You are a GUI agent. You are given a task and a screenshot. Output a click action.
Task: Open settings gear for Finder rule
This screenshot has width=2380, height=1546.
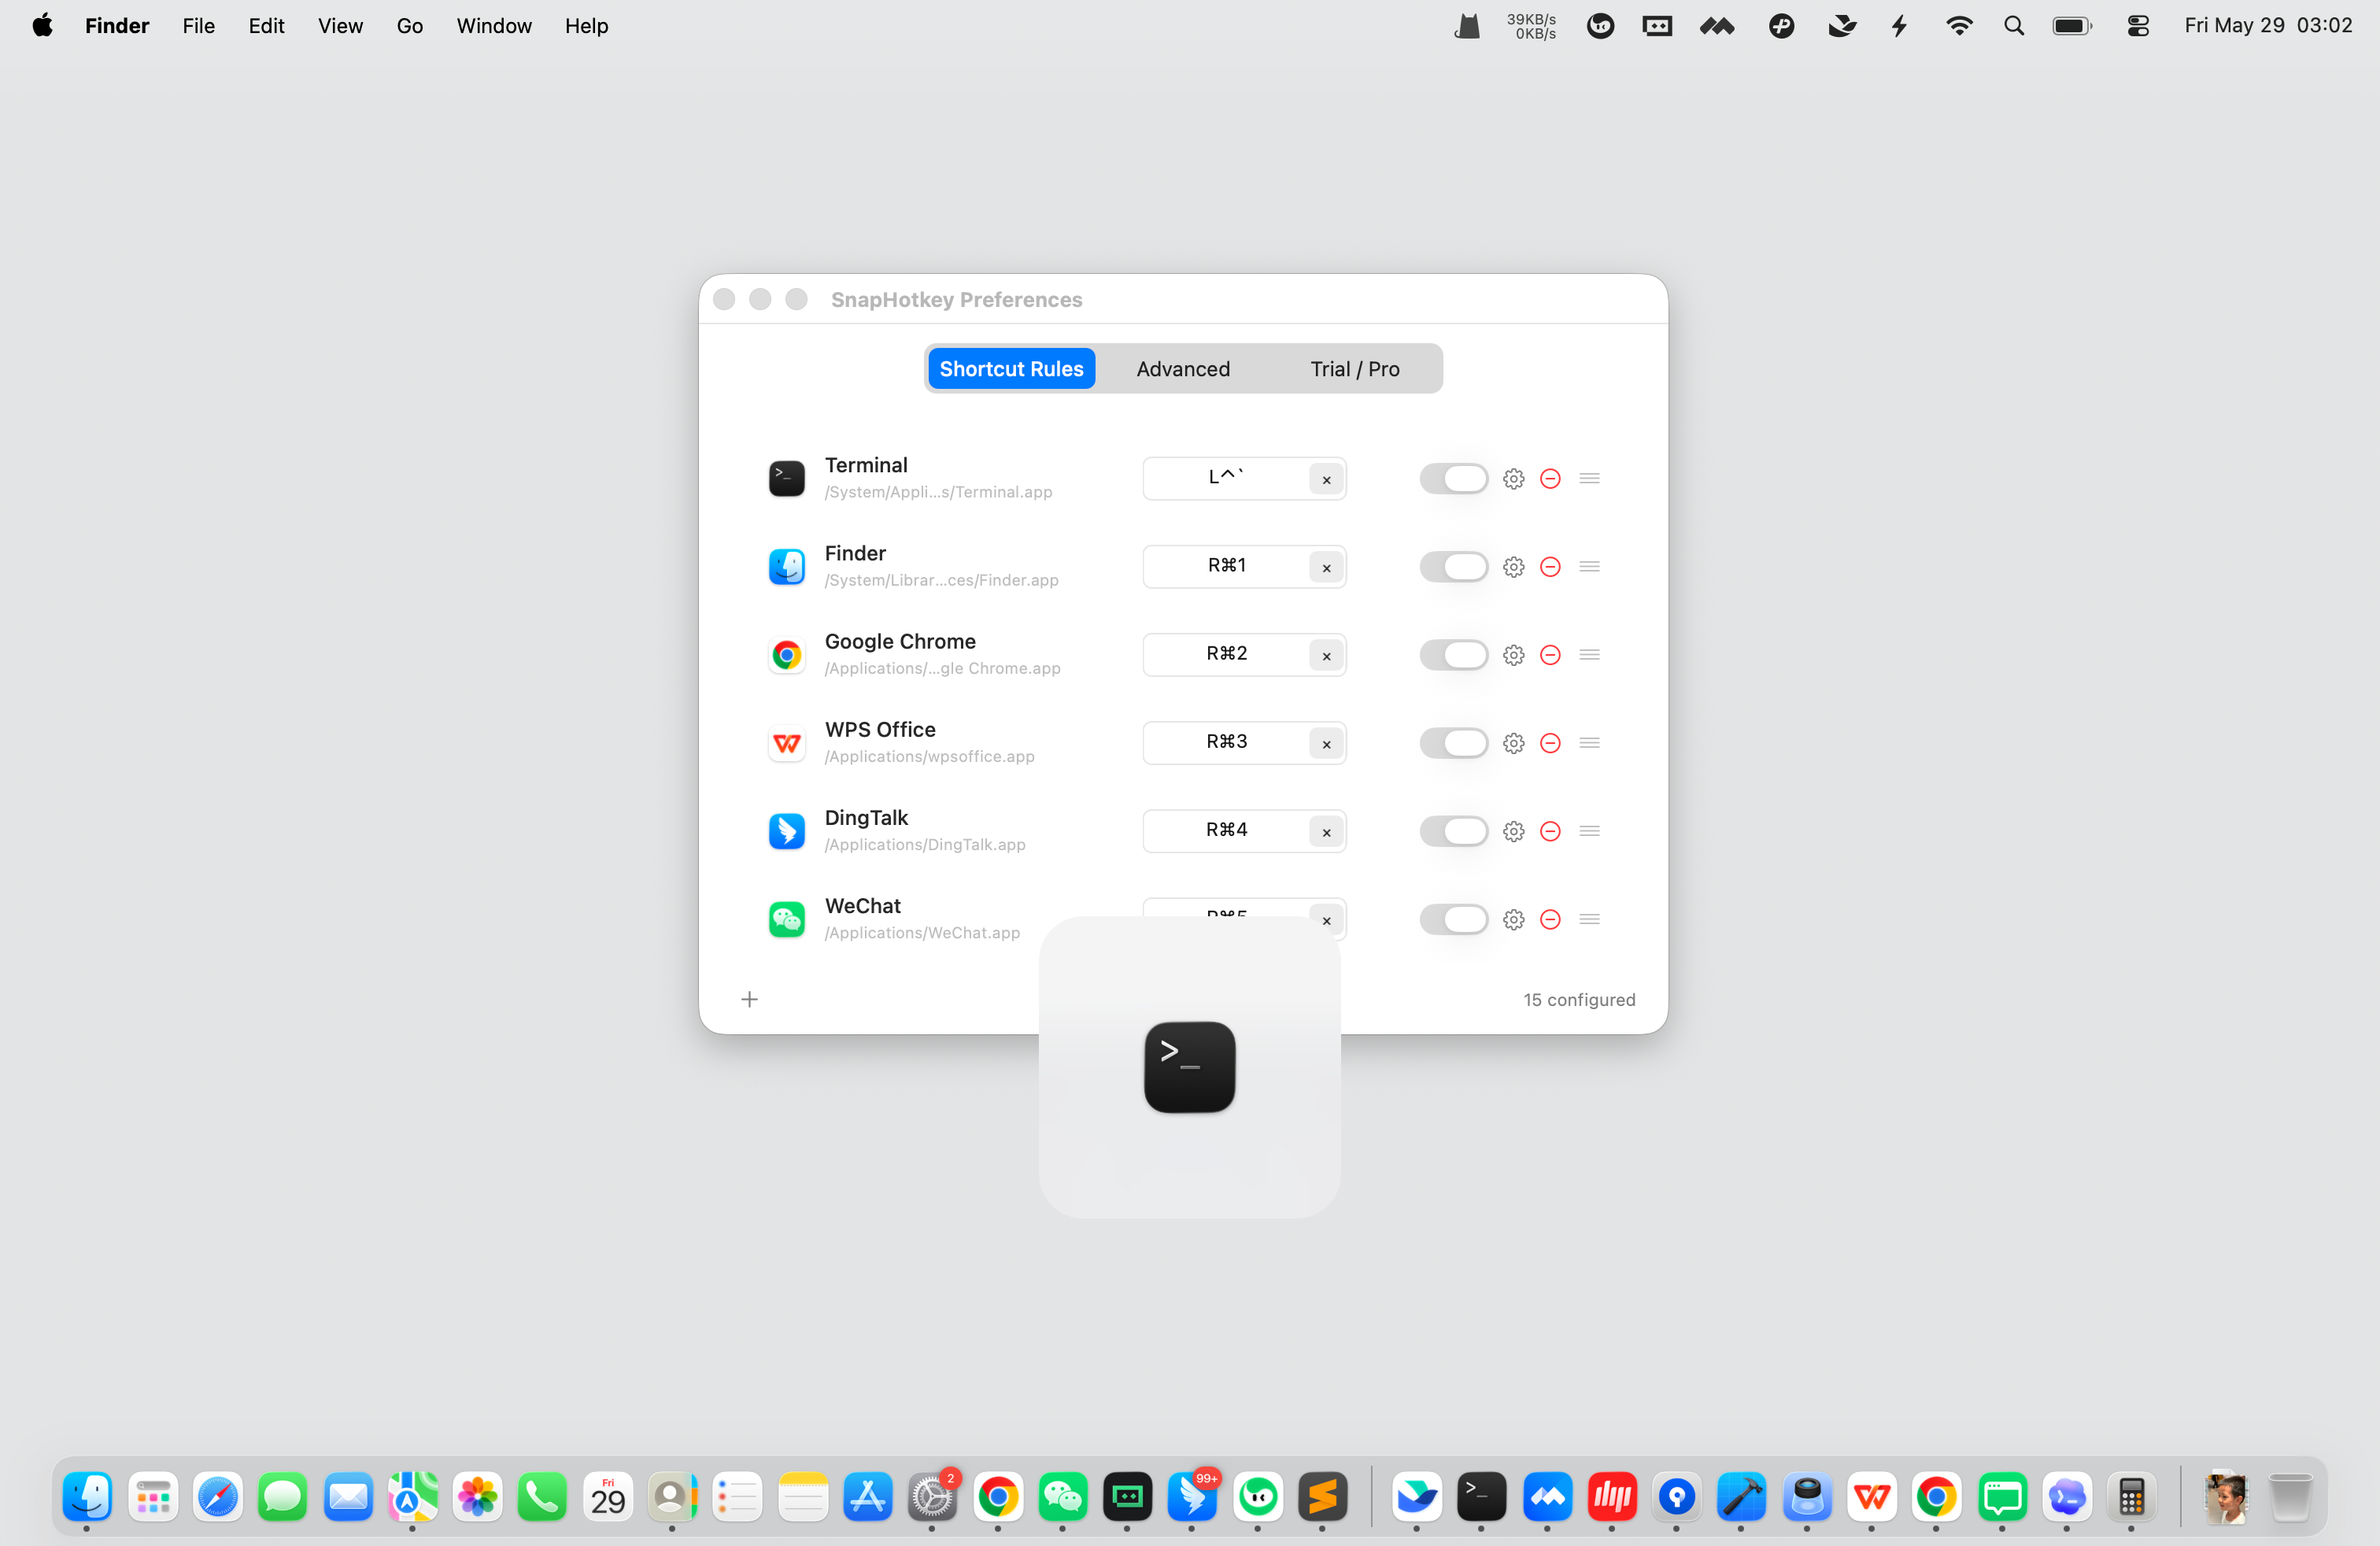(x=1513, y=567)
